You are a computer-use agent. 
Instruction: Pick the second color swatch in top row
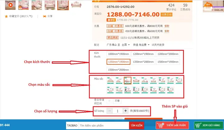coord(119,80)
